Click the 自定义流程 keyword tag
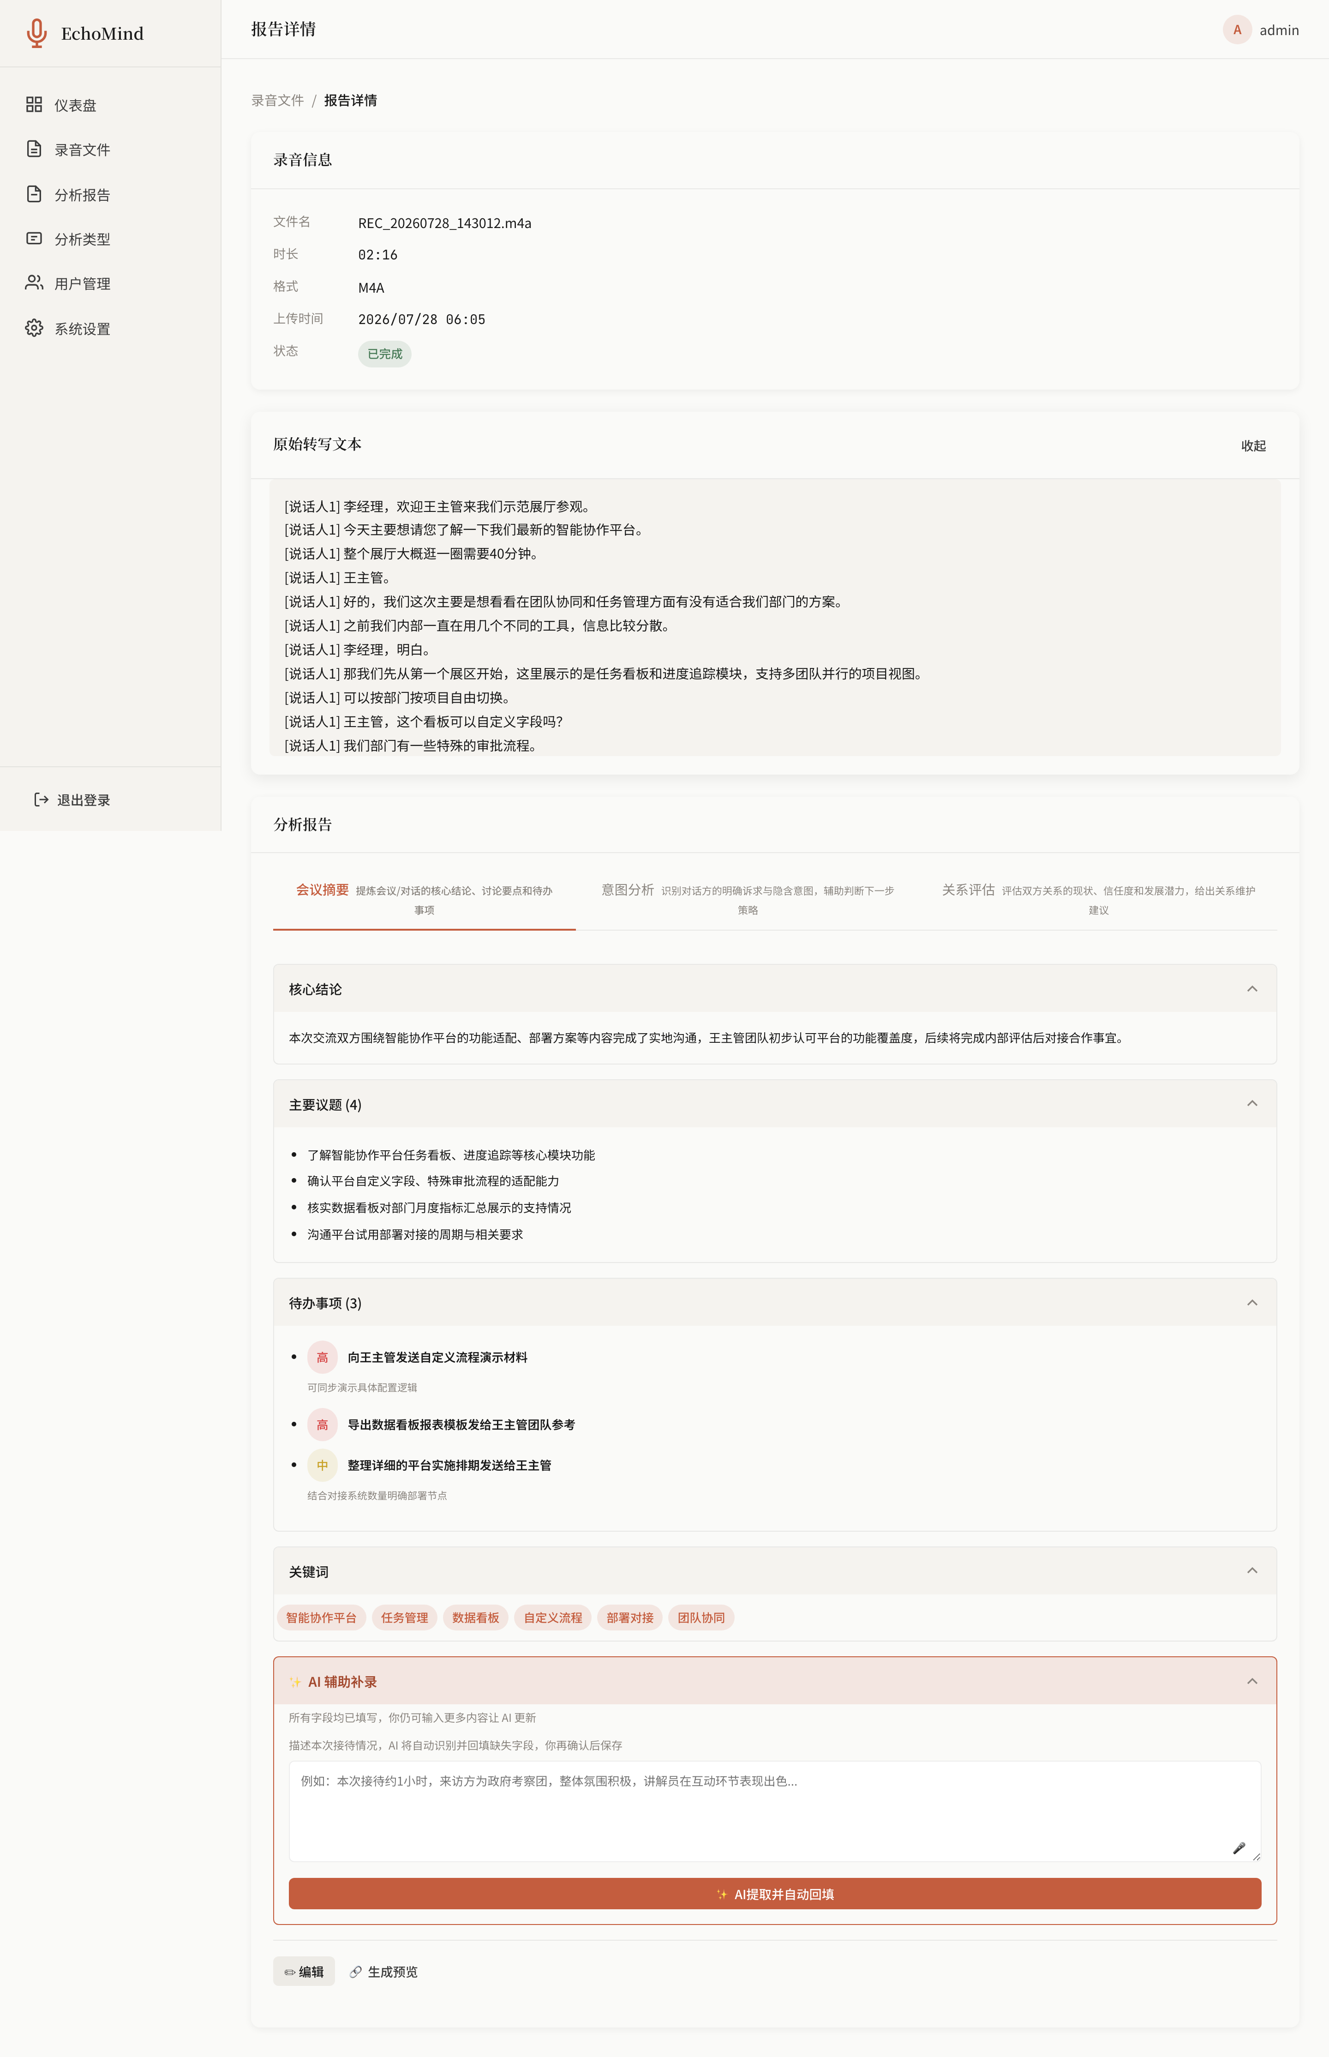The width and height of the screenshot is (1329, 2057). [553, 1618]
